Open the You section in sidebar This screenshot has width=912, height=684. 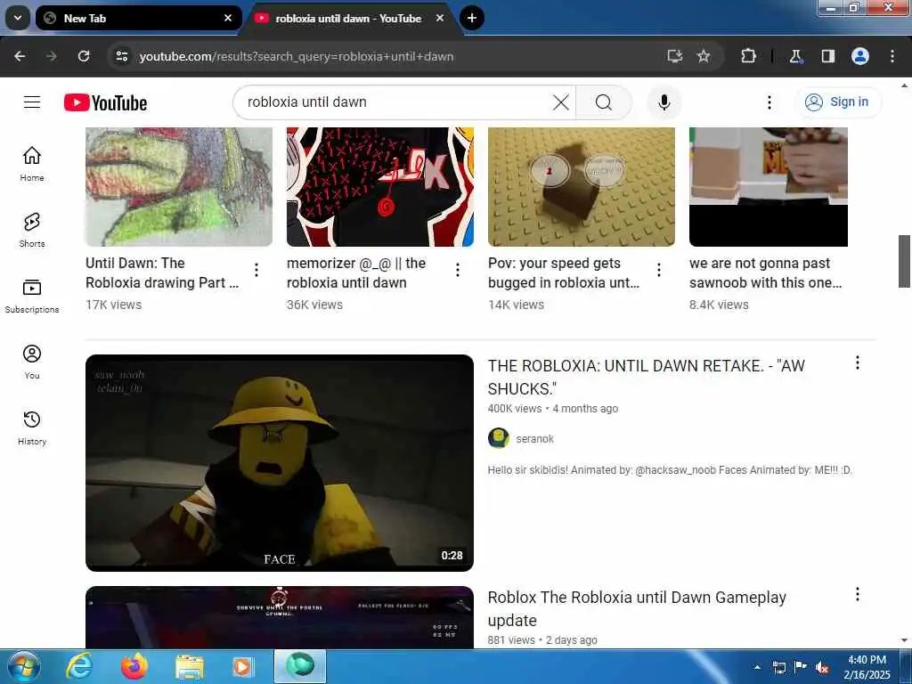(x=32, y=362)
